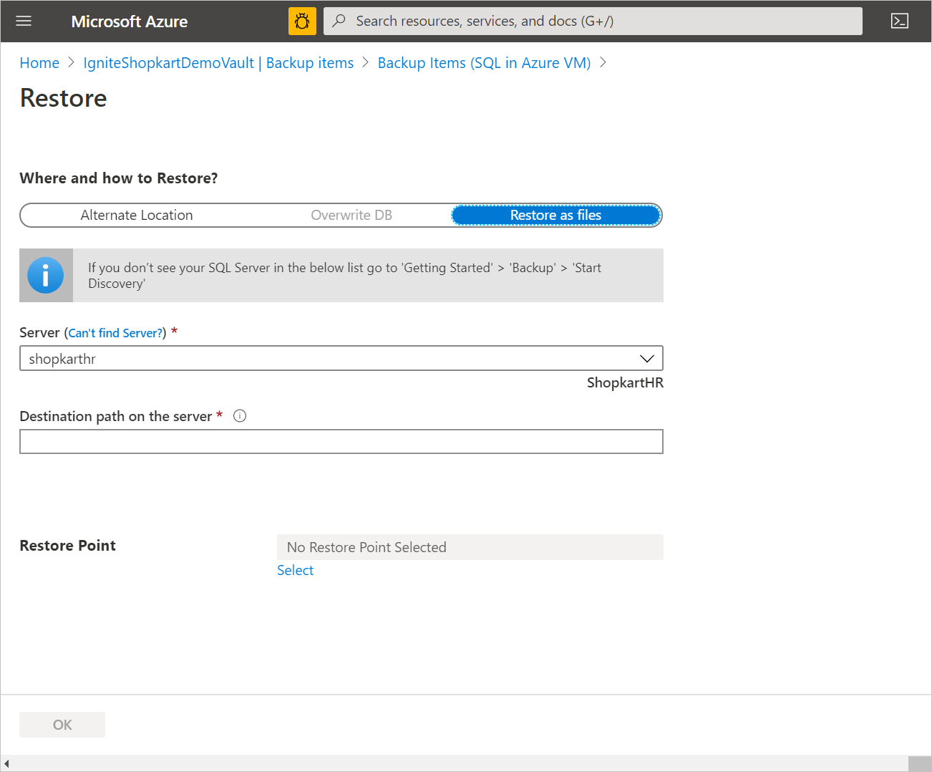This screenshot has width=932, height=772.
Task: Open the portal hamburger menu
Action: (24, 21)
